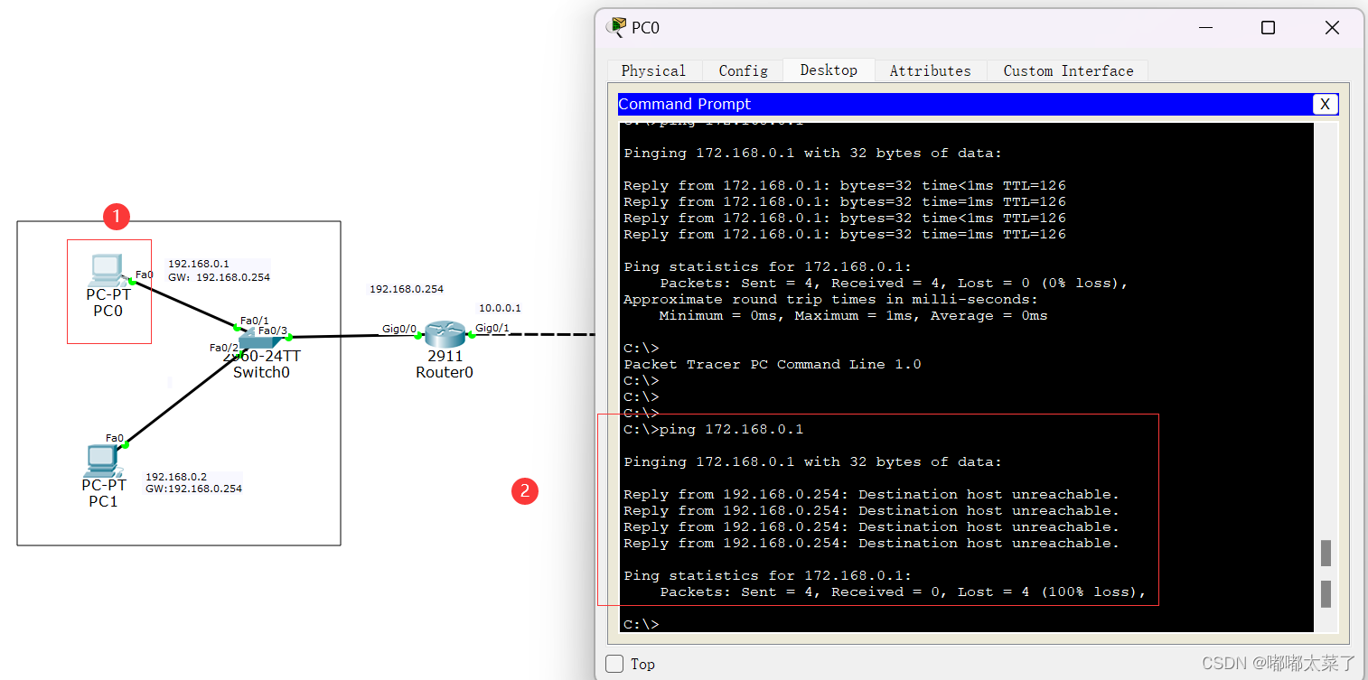Click the 10.0.0.1 label near Gig0/1
This screenshot has height=680, width=1368.
500,308
